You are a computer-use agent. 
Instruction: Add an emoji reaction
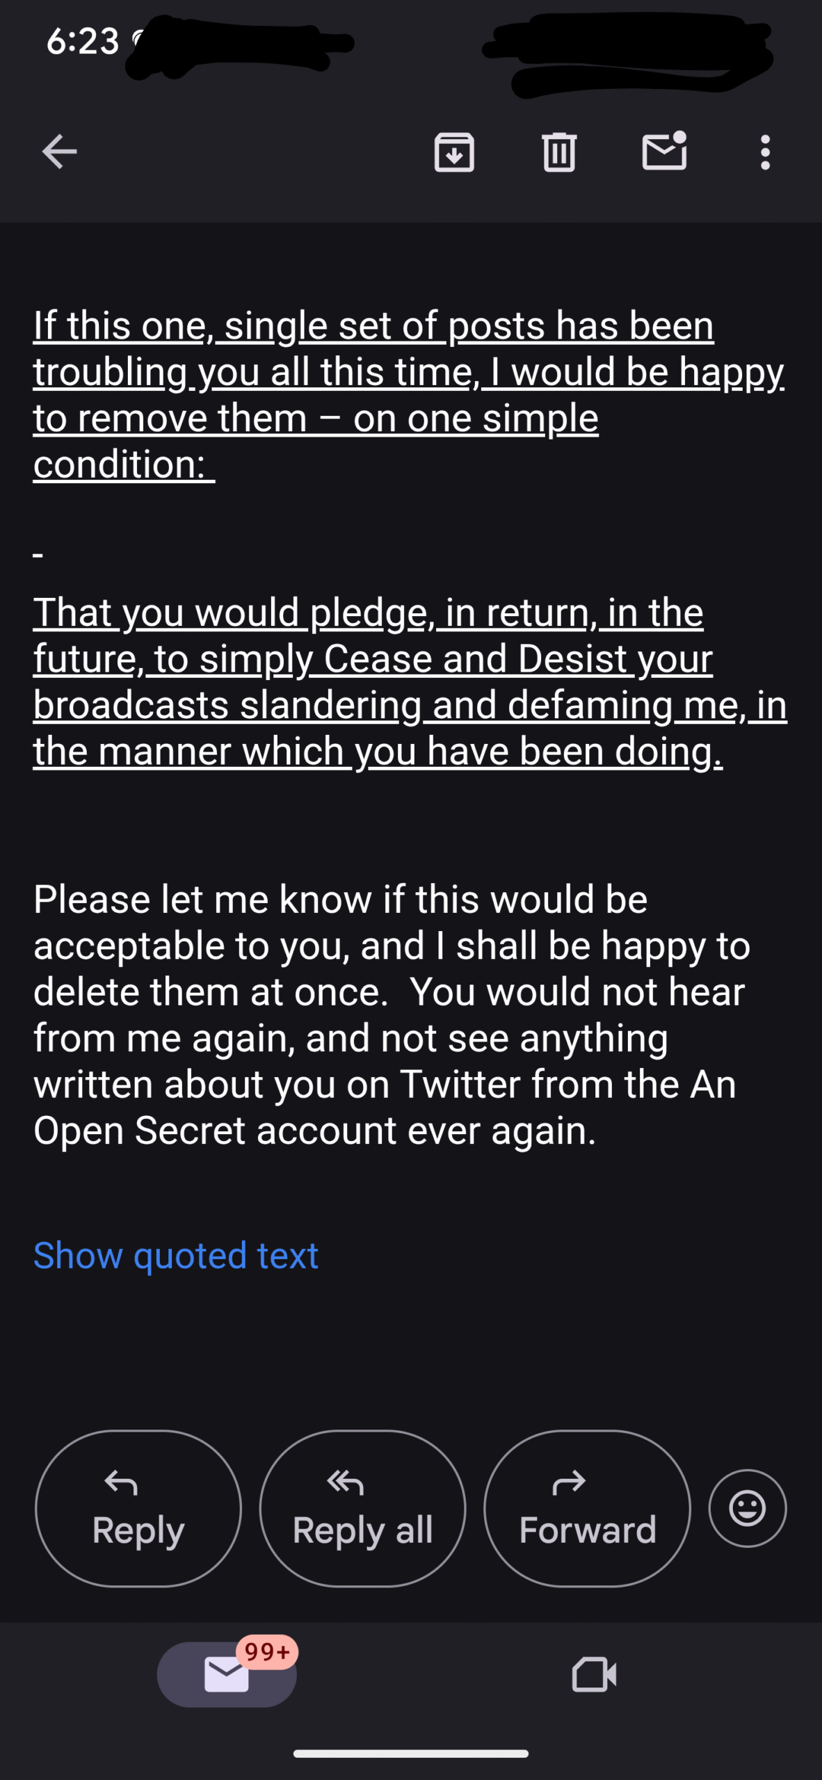748,1508
